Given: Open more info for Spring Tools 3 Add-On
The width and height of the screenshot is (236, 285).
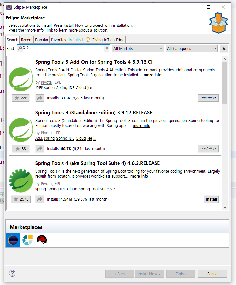Looking at the screenshot, I should [152, 75].
